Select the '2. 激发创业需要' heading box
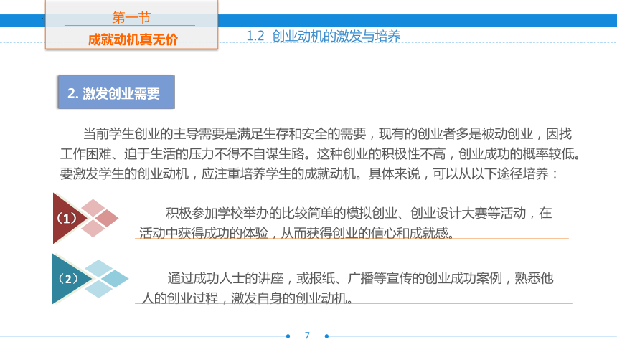Image resolution: width=617 pixels, height=347 pixels. 116,92
